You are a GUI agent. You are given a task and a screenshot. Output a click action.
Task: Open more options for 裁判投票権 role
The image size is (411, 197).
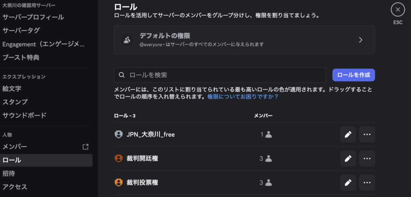pos(367,183)
